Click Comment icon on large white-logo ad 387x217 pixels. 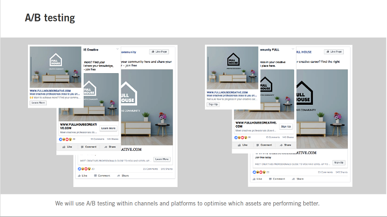[x=95, y=176]
